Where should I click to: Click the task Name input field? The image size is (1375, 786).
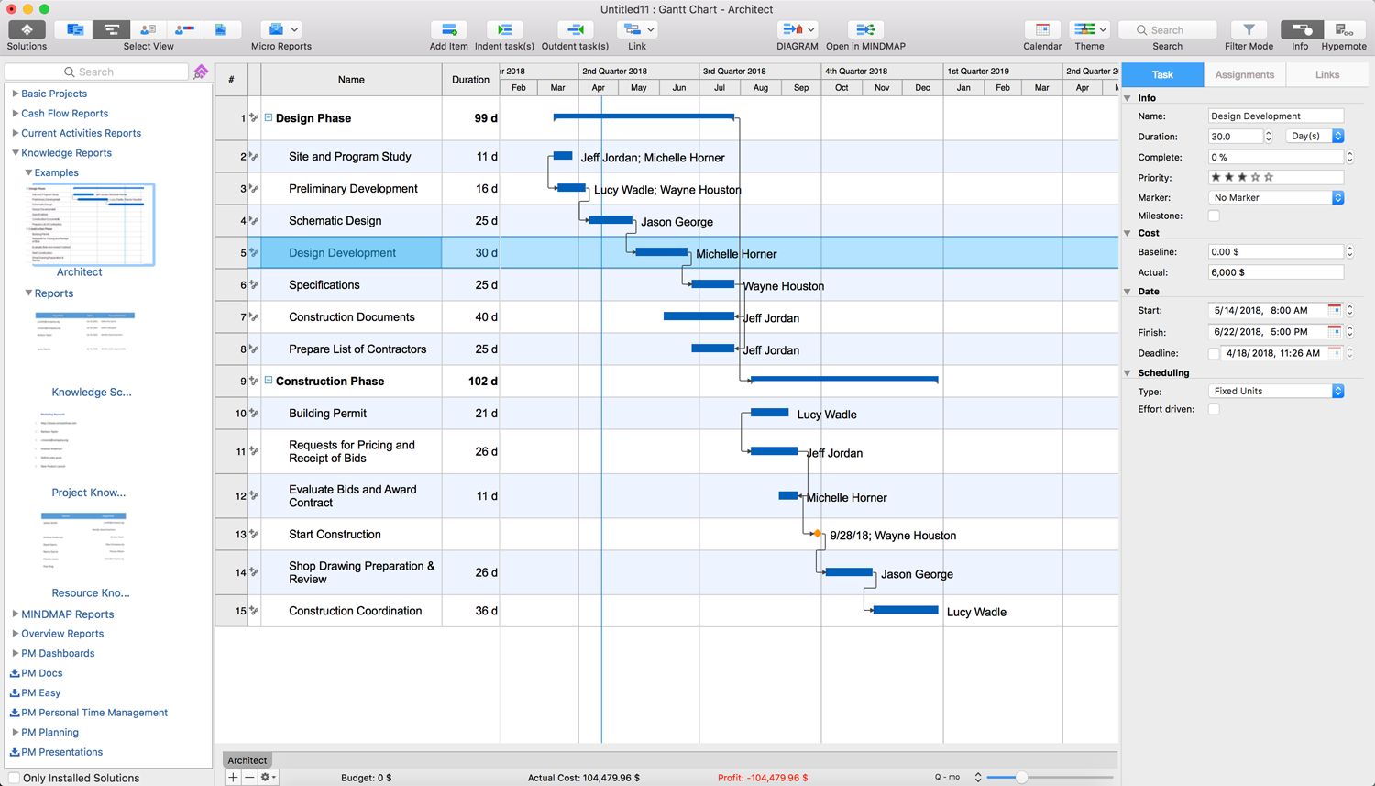click(x=1275, y=116)
